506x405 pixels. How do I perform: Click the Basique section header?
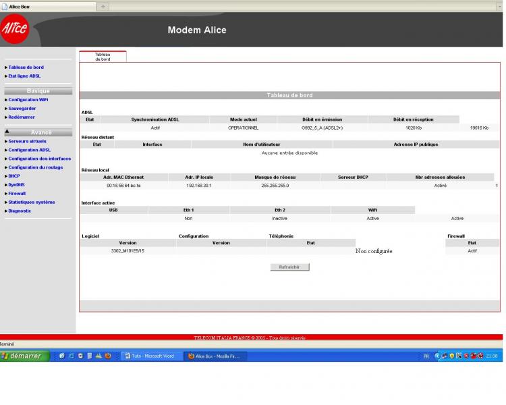38,91
